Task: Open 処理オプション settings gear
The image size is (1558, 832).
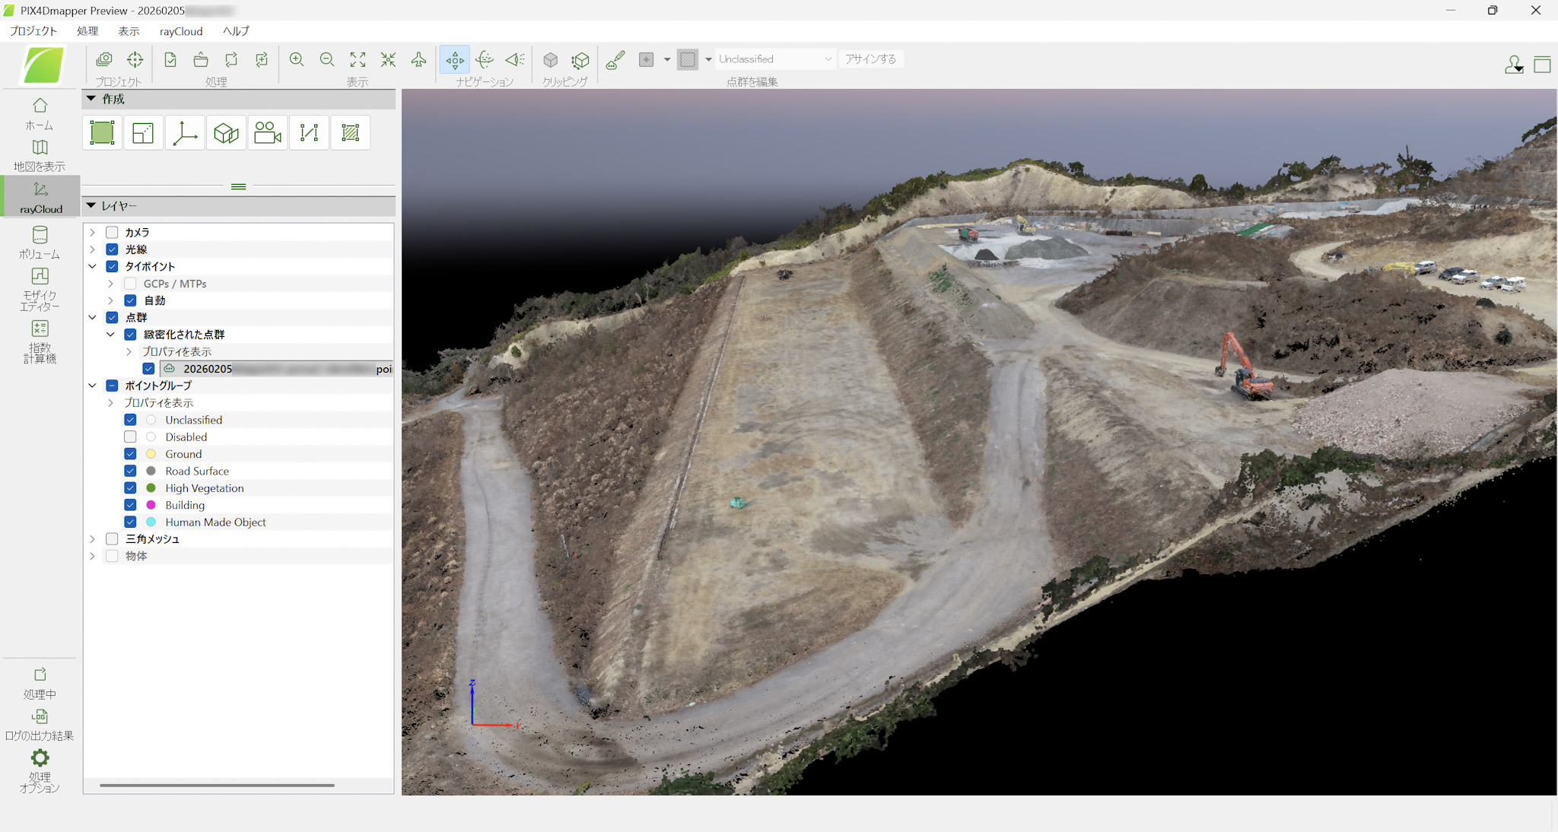Action: pyautogui.click(x=40, y=771)
